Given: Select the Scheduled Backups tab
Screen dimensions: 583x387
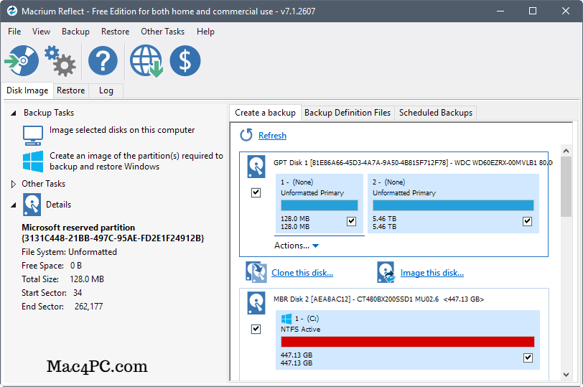Looking at the screenshot, I should [x=436, y=113].
